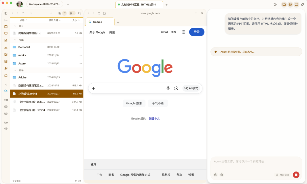Click plus icon in Google search box
This screenshot has height=184, width=307.
[x=94, y=88]
